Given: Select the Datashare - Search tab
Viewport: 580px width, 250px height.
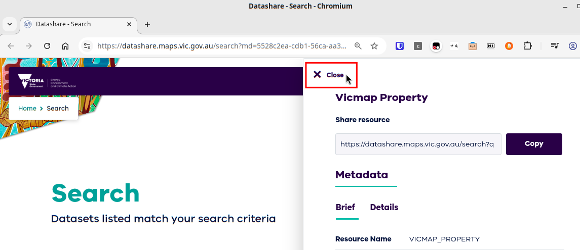Looking at the screenshot, I should pos(79,24).
